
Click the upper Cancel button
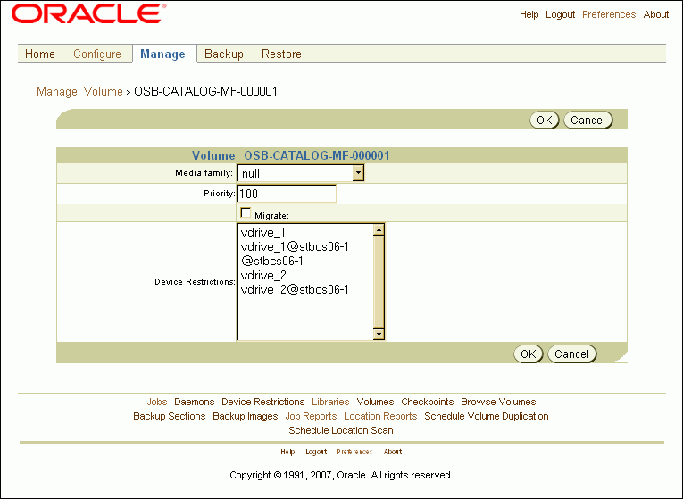coord(588,121)
